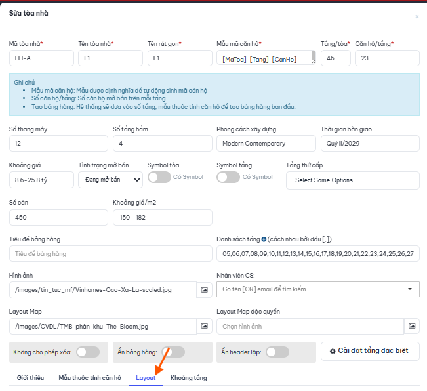Image resolution: width=427 pixels, height=391 pixels.
Task: Click image picker icon for Layout Map độc quyền
Action: point(412,326)
